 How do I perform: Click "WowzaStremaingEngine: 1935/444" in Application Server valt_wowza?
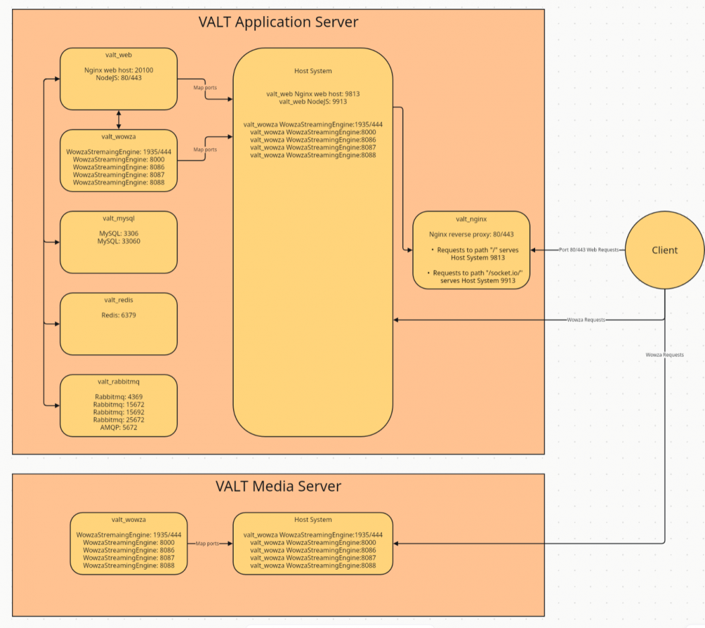click(119, 152)
